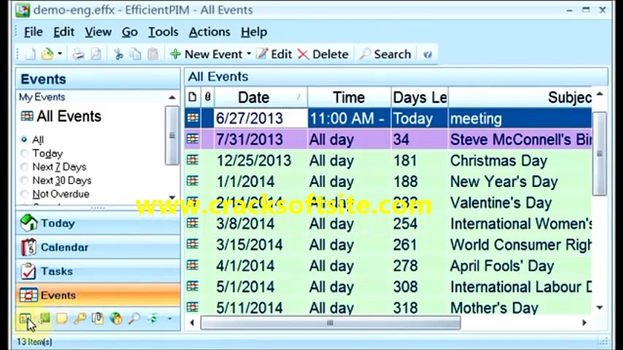Open the View menu

point(98,32)
